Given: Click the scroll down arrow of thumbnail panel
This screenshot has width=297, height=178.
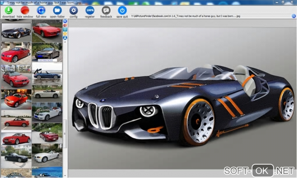Looking at the screenshot, I should tap(65, 176).
